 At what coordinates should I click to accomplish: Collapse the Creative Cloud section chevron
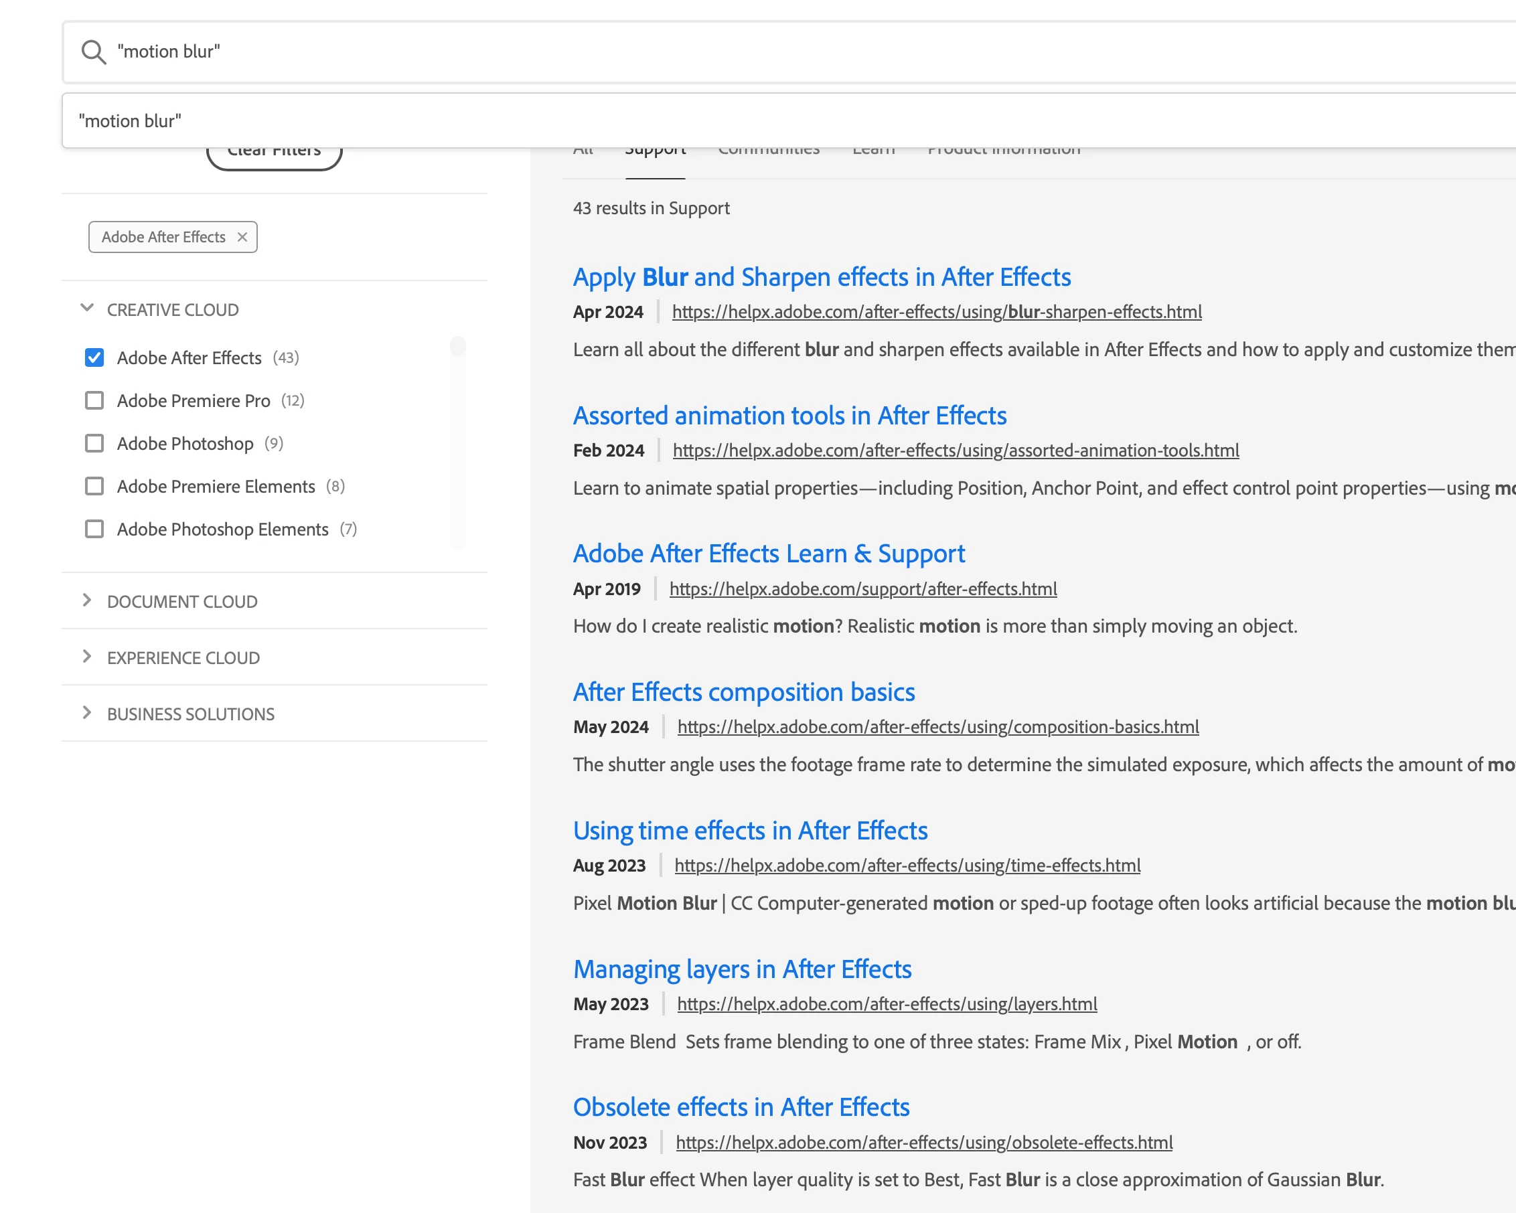coord(87,309)
